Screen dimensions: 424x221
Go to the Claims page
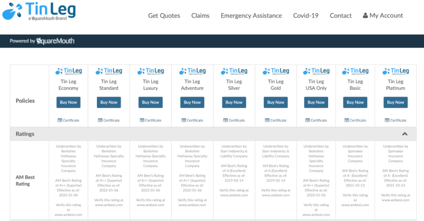[200, 16]
